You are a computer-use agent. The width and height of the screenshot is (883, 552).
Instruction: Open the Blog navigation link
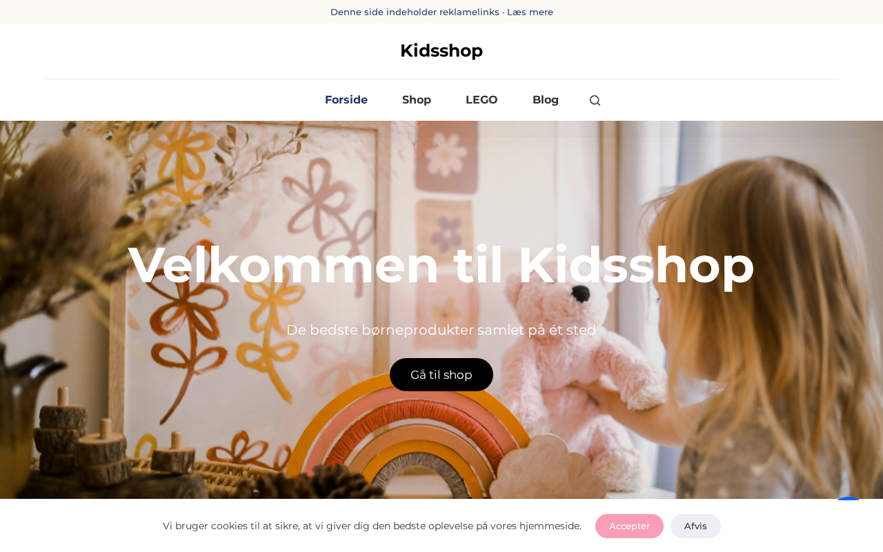(546, 99)
